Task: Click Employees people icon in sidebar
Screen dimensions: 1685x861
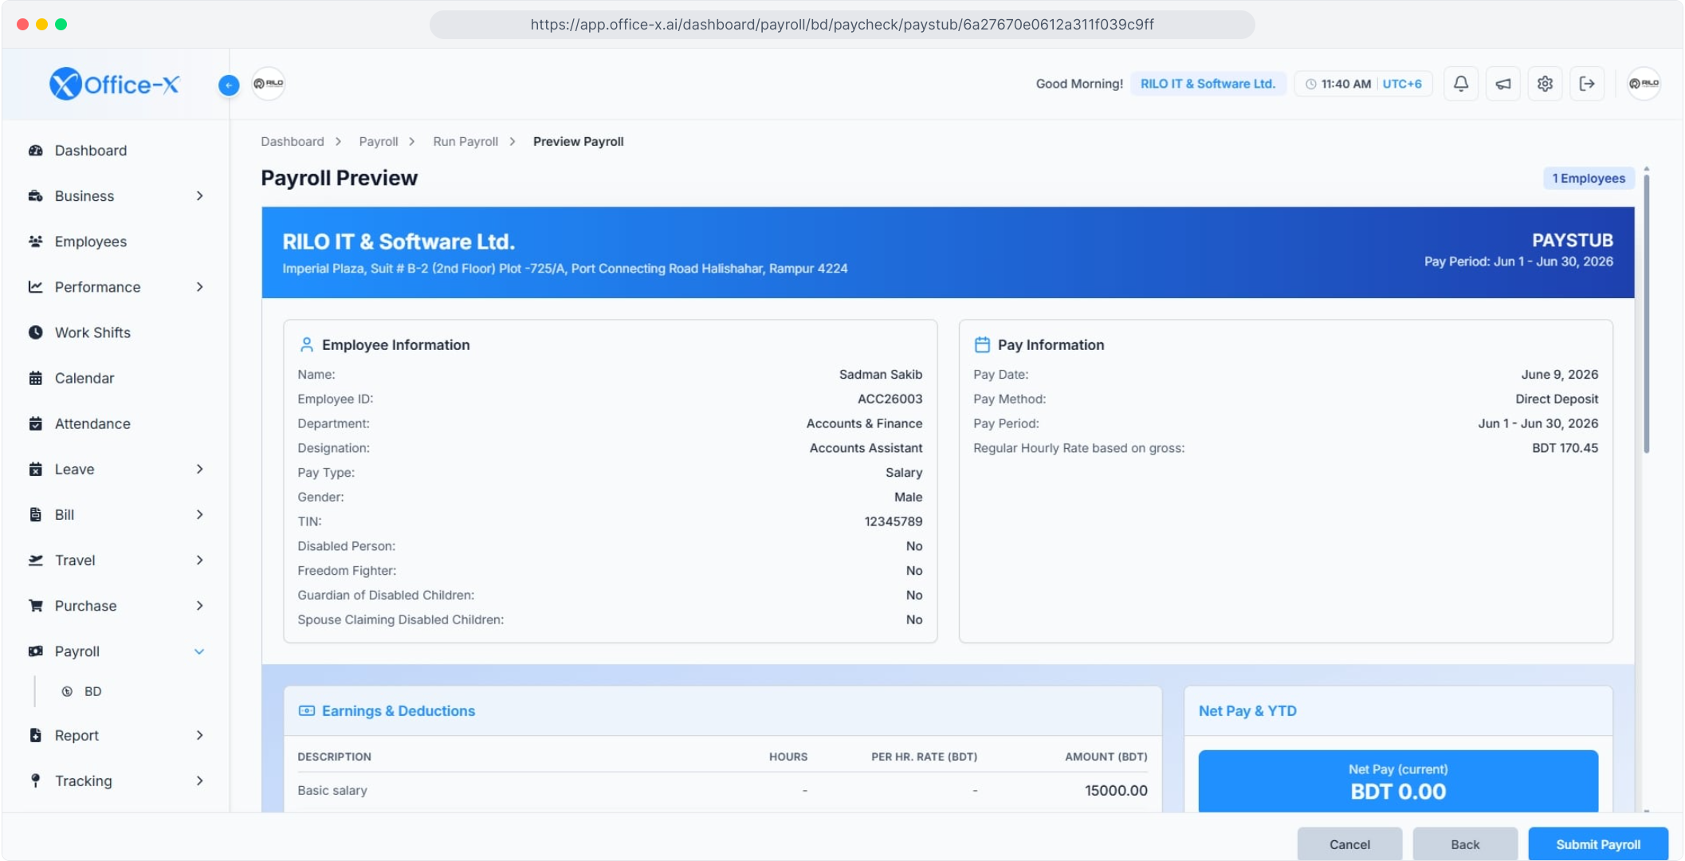Action: pyautogui.click(x=35, y=242)
